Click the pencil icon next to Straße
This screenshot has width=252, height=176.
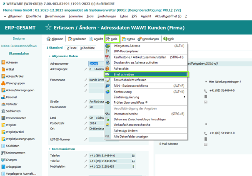pyautogui.click(x=86, y=101)
